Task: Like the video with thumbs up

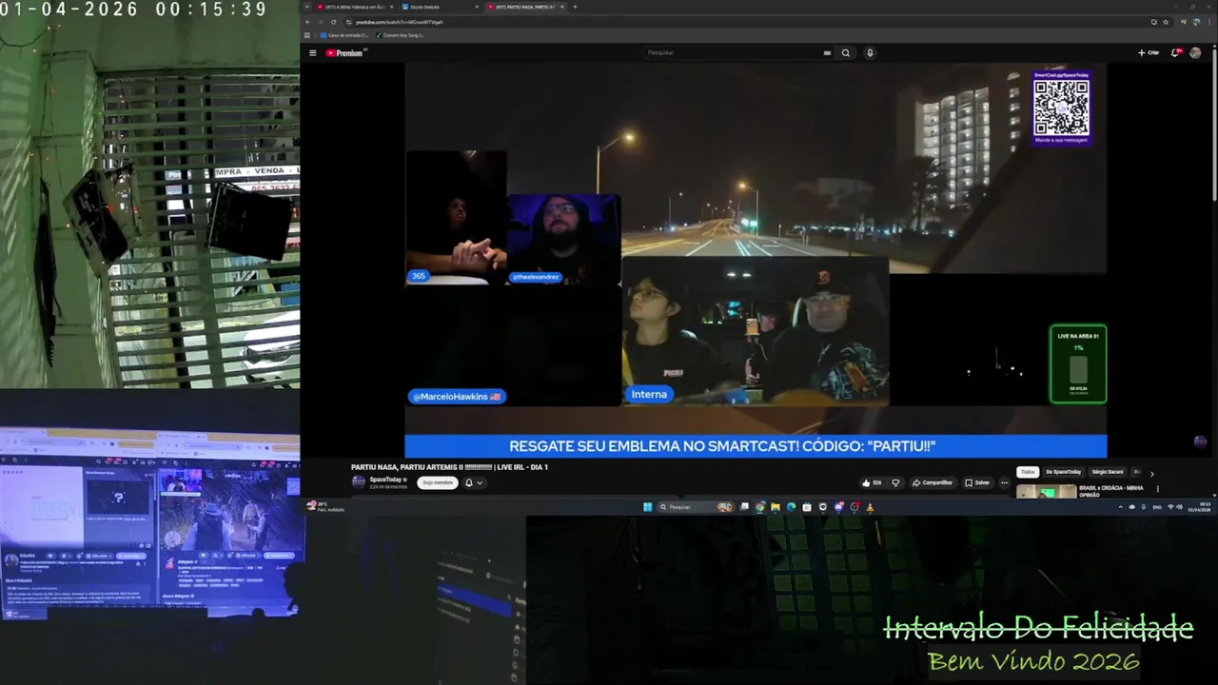Action: coord(871,482)
